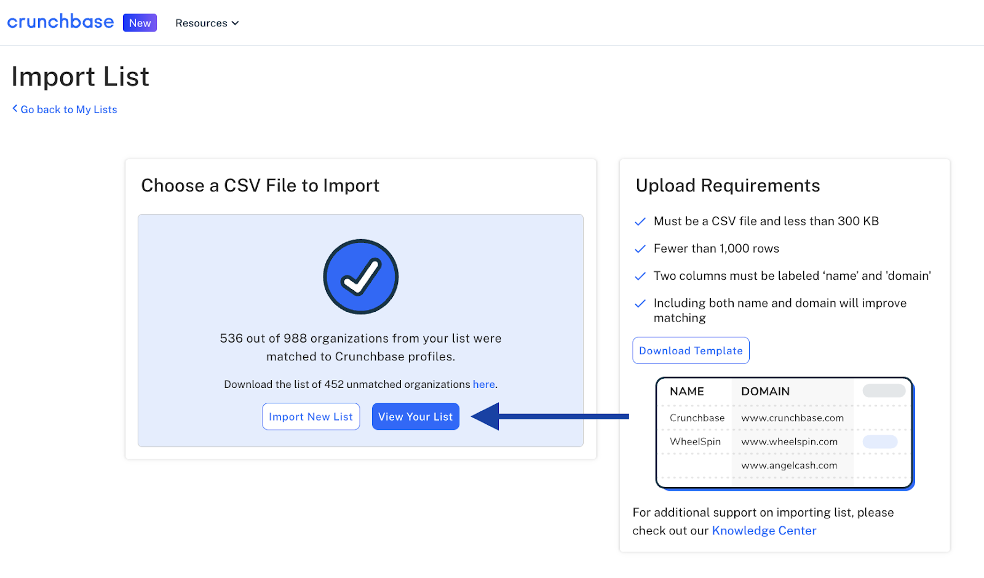
Task: Click 'www.angelcash.com' in the template example
Action: click(x=789, y=465)
